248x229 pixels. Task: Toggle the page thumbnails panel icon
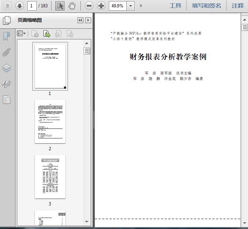tap(7, 20)
